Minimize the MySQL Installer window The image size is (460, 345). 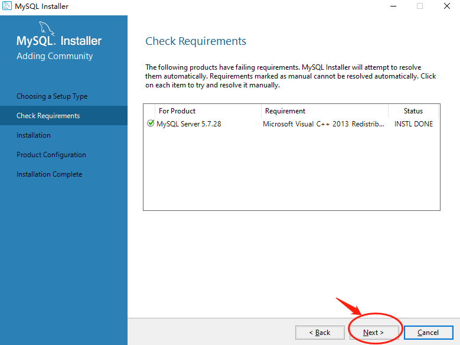pyautogui.click(x=393, y=6)
